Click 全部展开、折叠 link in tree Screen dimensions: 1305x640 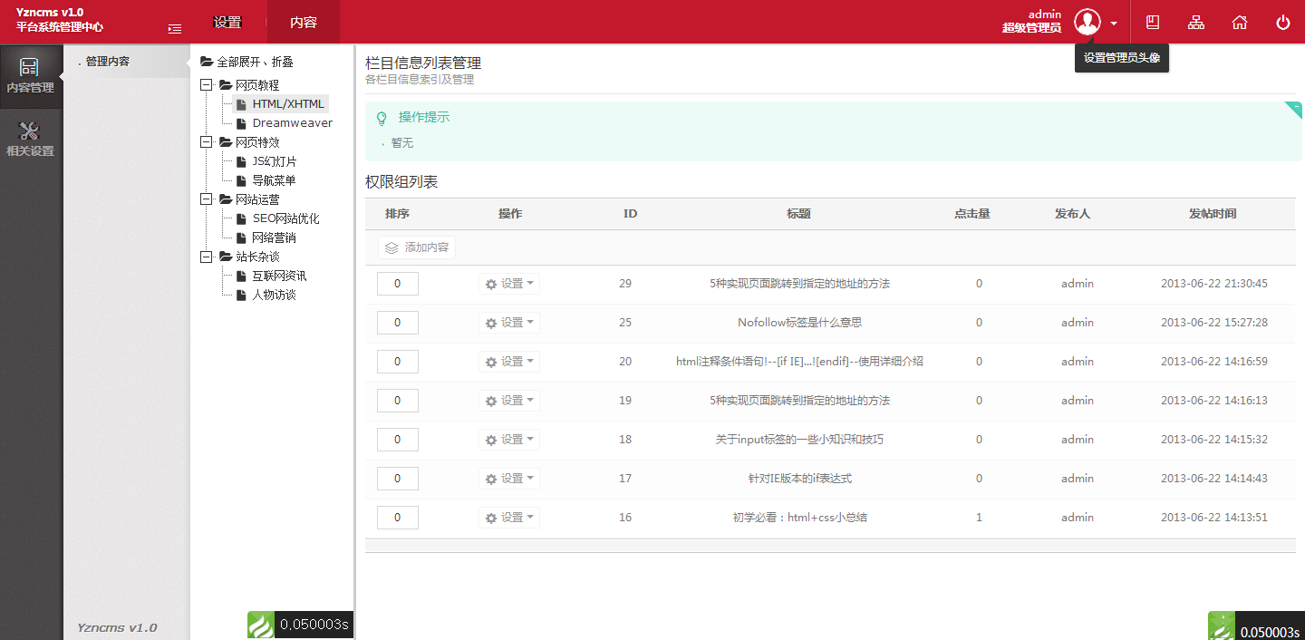point(255,63)
